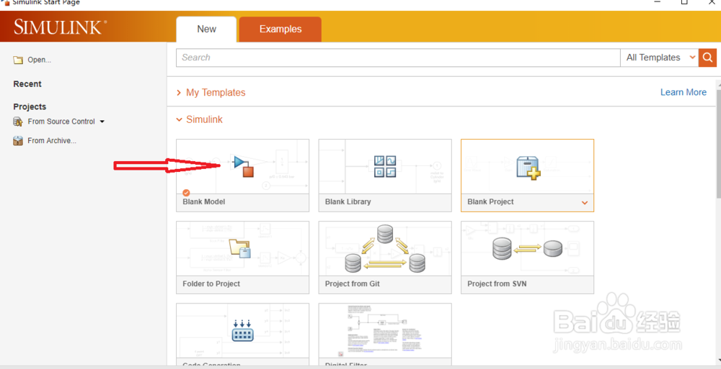Select the Blank Project label
The height and width of the screenshot is (369, 721).
[490, 201]
